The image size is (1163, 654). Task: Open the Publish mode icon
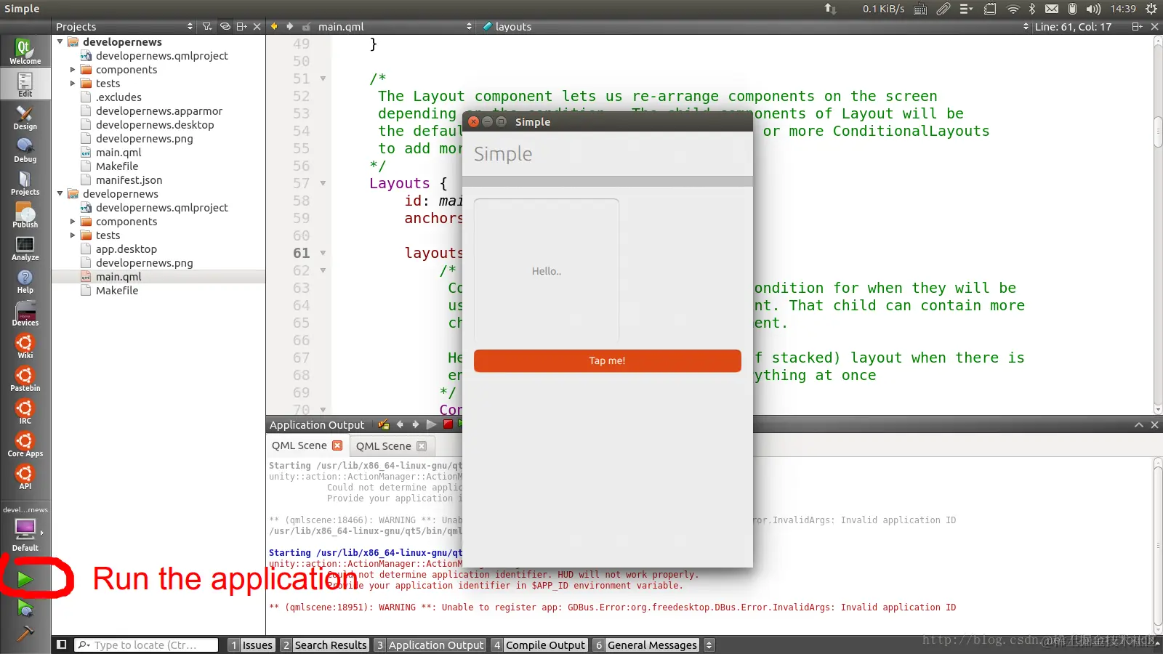(25, 216)
